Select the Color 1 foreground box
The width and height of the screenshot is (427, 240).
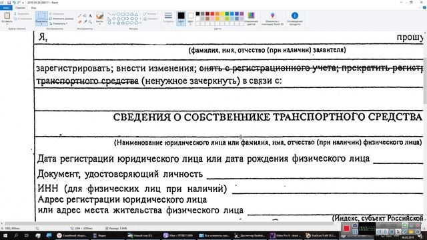pyautogui.click(x=181, y=18)
